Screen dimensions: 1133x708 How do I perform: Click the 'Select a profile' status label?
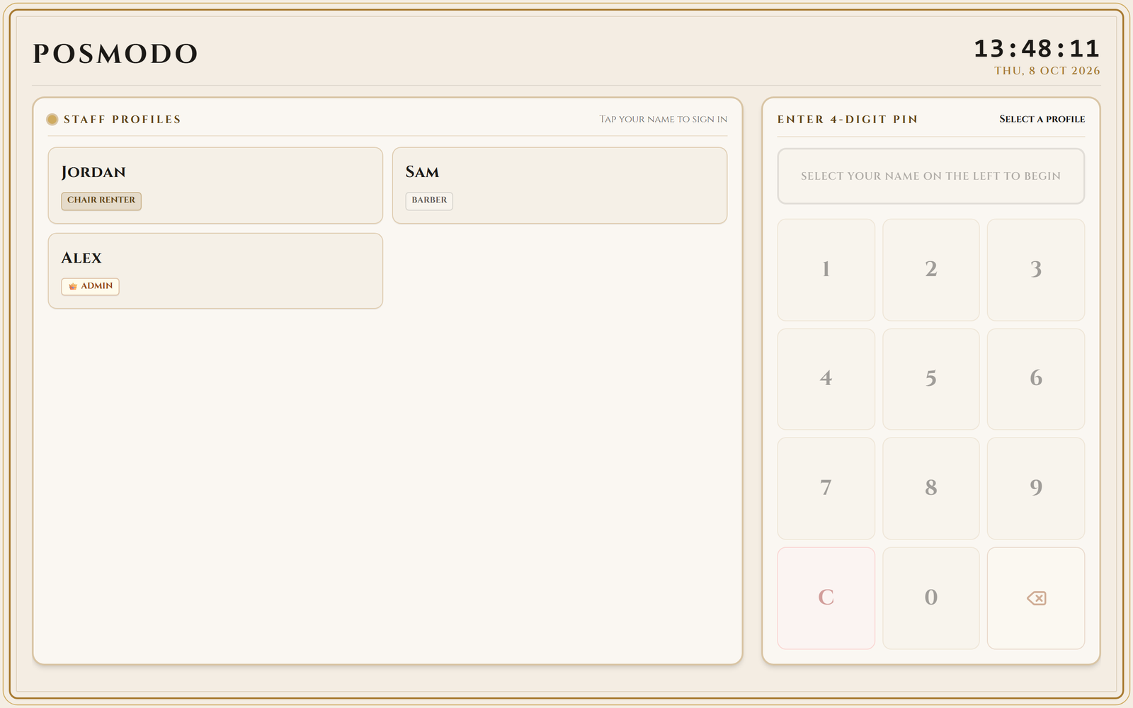[1042, 119]
